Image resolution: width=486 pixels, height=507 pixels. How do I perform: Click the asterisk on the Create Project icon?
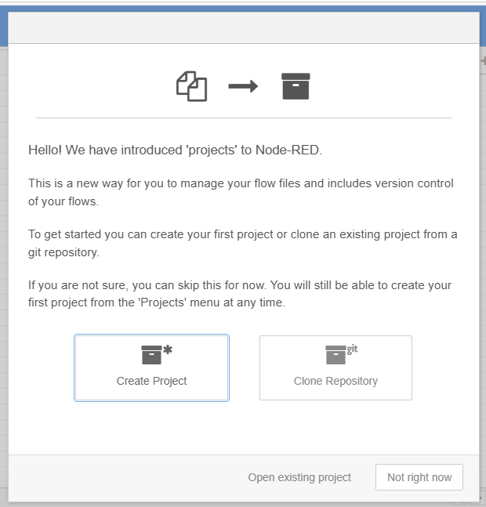click(x=168, y=349)
